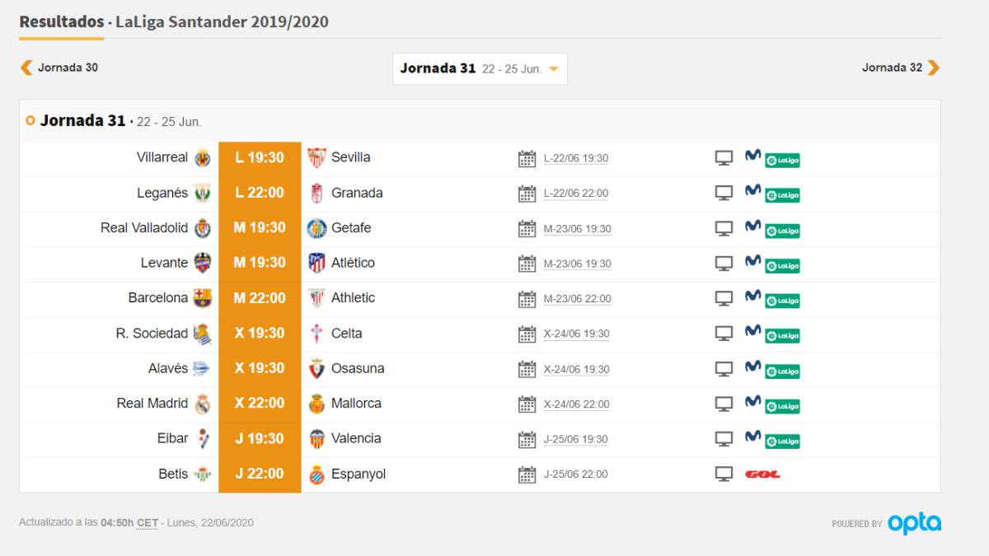The image size is (989, 556).
Task: Open the Leganés team link
Action: (162, 193)
